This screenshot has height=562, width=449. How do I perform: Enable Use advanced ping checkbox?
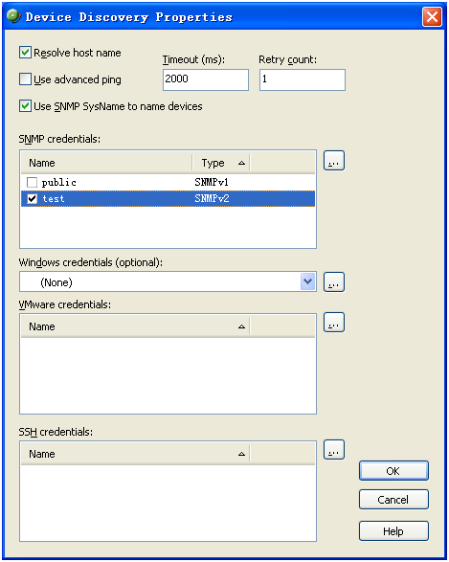pyautogui.click(x=25, y=79)
